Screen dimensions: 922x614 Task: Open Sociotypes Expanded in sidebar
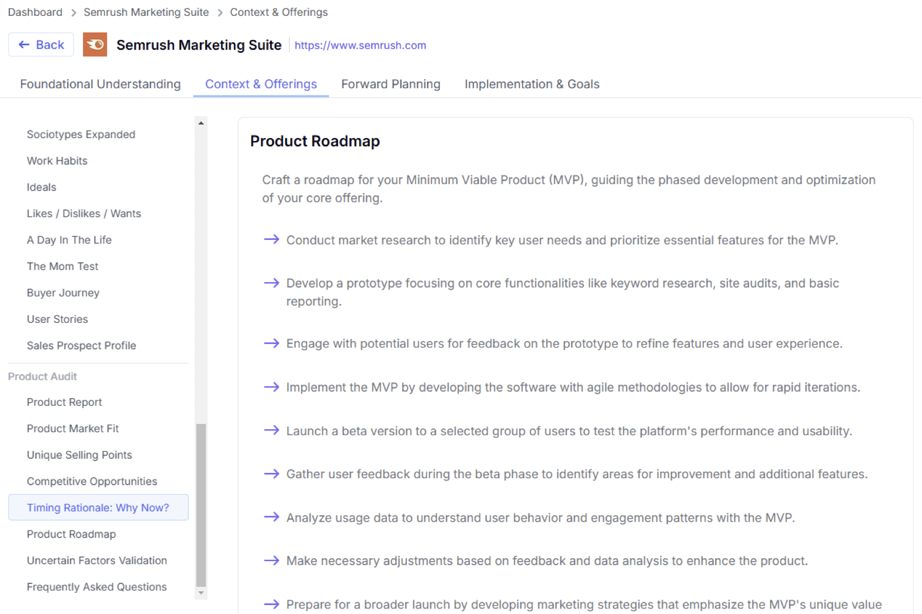81,135
